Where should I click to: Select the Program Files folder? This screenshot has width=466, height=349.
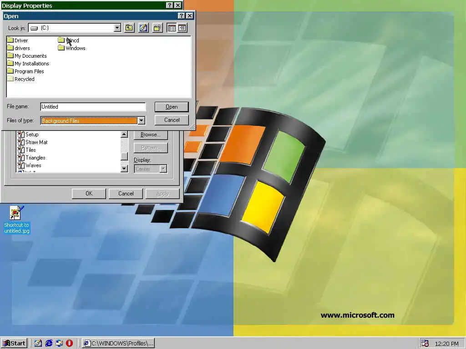tap(25, 71)
